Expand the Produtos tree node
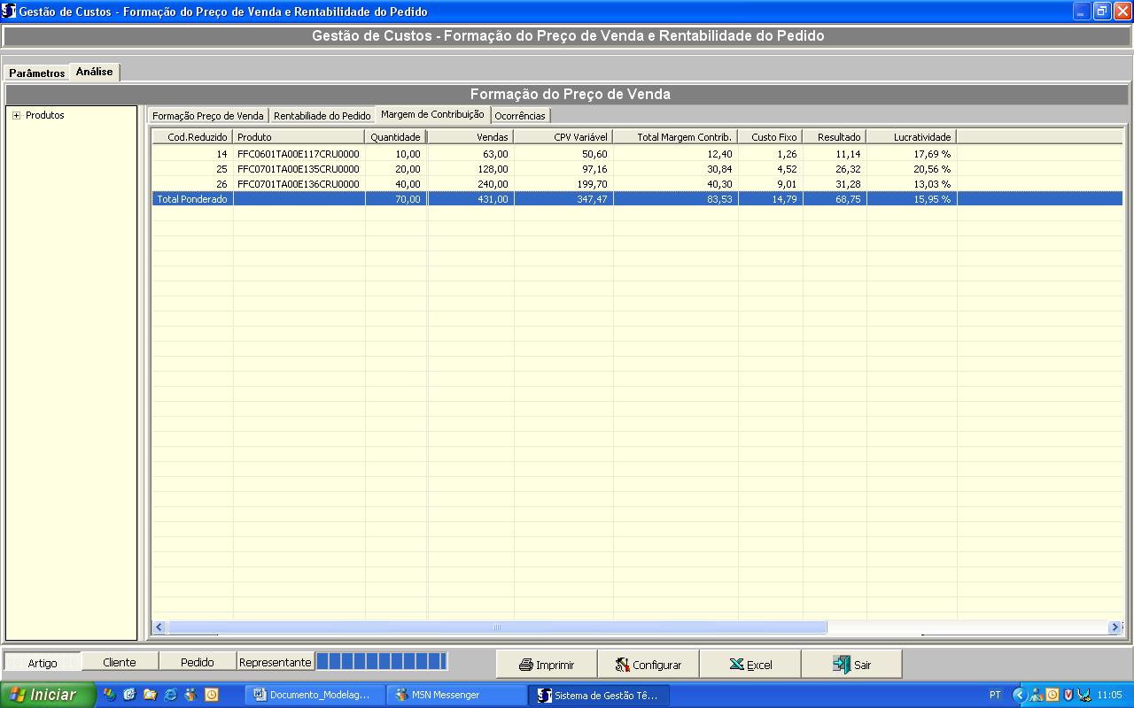 pos(16,115)
